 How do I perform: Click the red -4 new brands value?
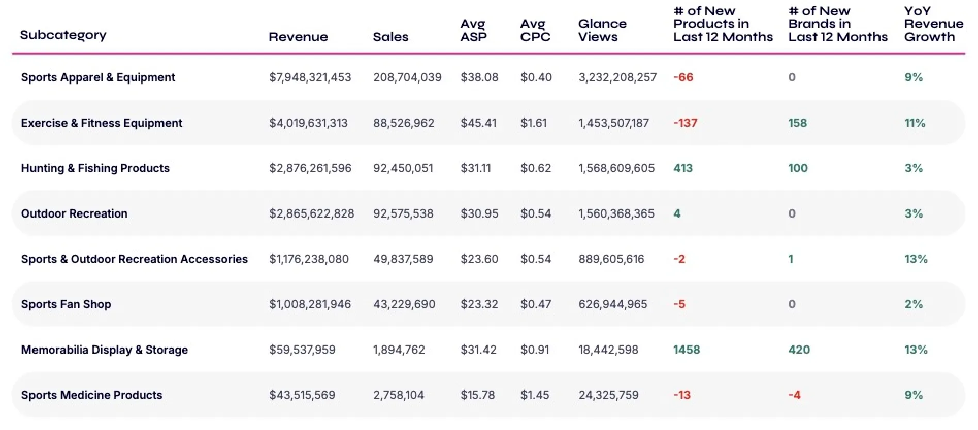[794, 395]
